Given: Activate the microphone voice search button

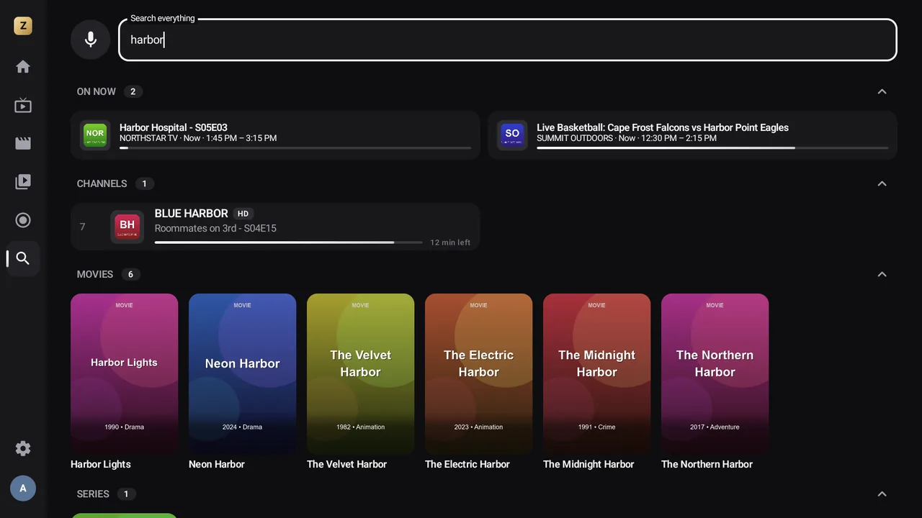Looking at the screenshot, I should pos(91,40).
